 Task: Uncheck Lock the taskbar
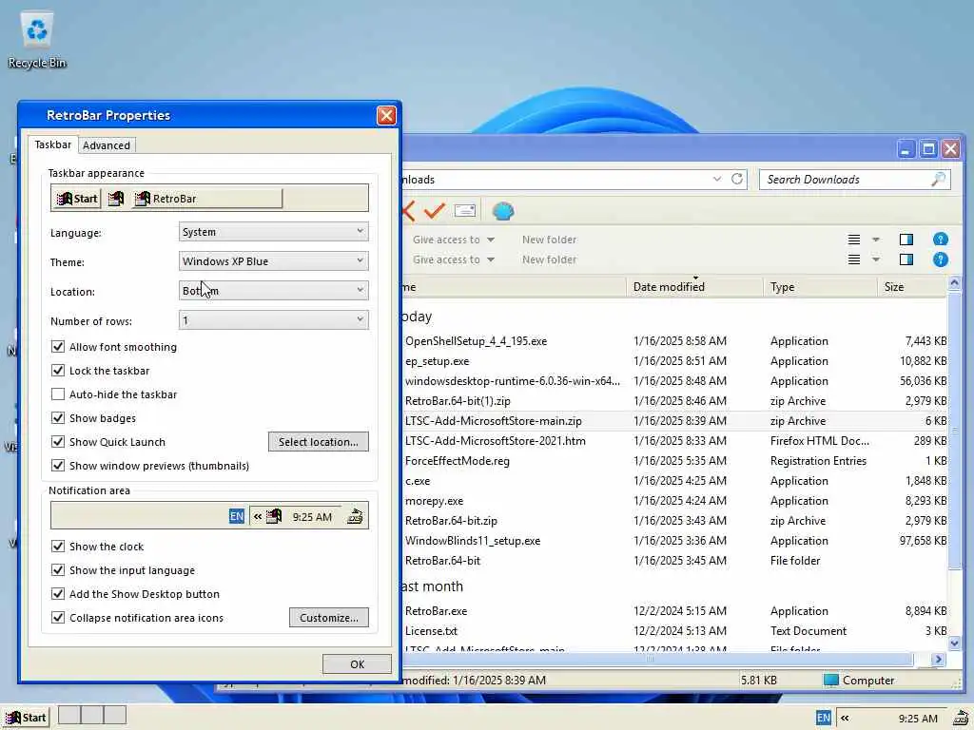[x=58, y=371]
